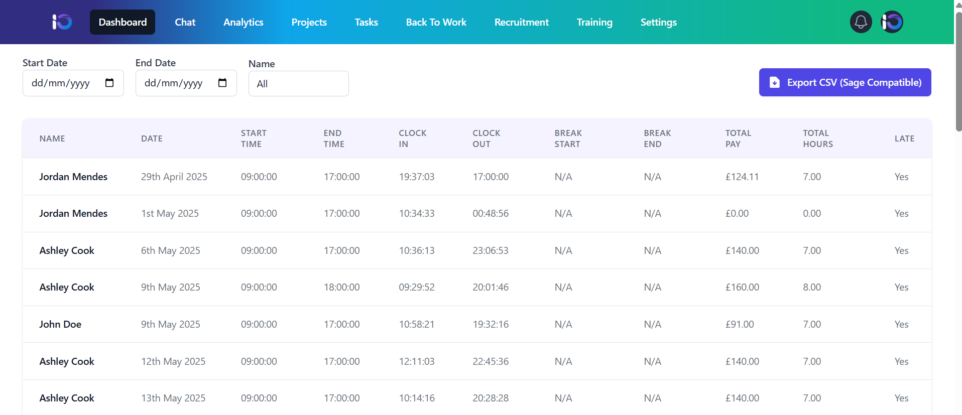This screenshot has height=415, width=962.
Task: Open the Recruitment section
Action: (521, 22)
